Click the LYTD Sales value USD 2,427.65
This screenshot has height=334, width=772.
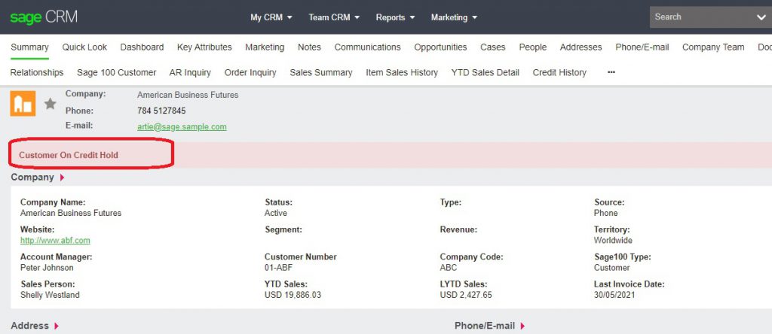point(466,295)
